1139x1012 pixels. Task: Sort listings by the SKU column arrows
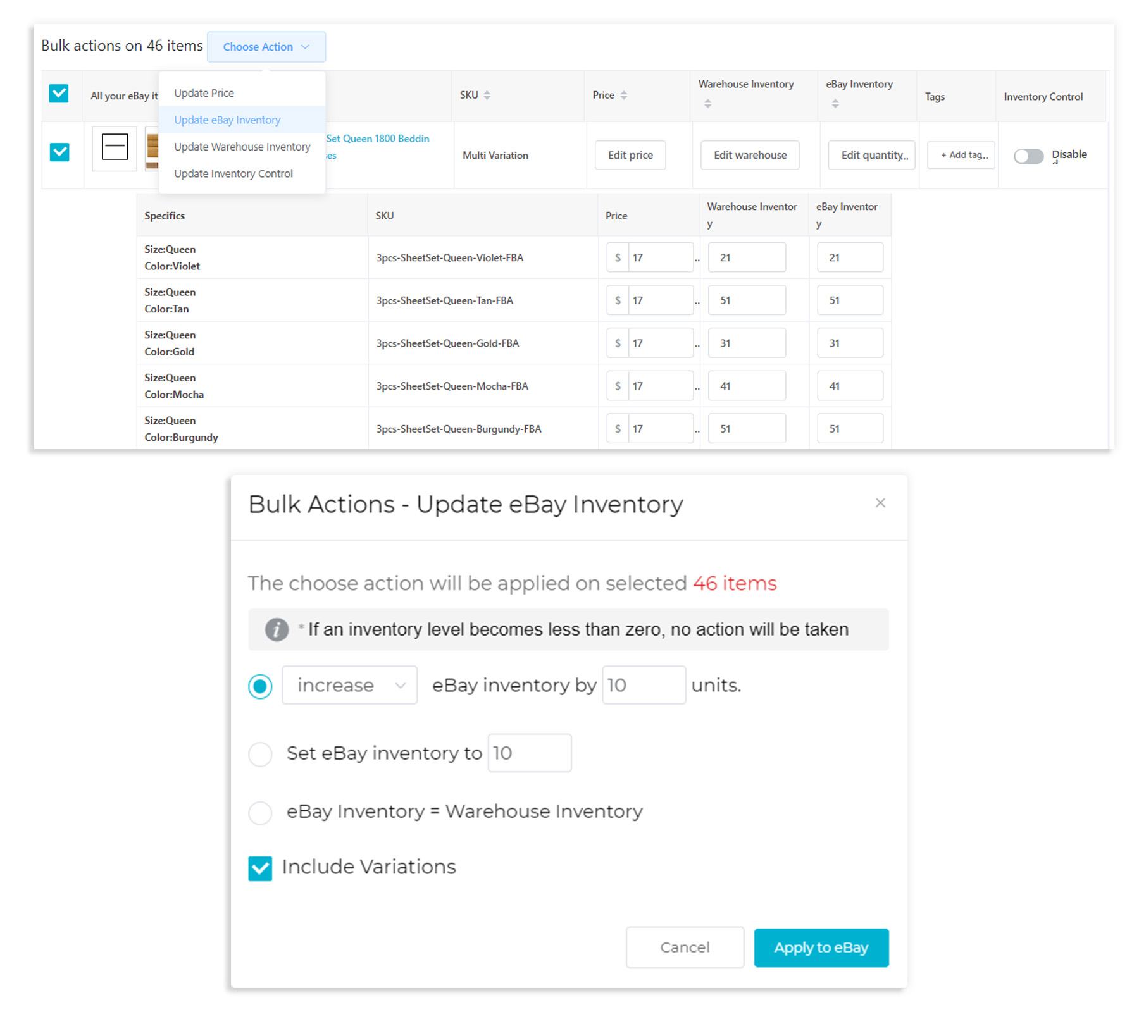point(487,95)
